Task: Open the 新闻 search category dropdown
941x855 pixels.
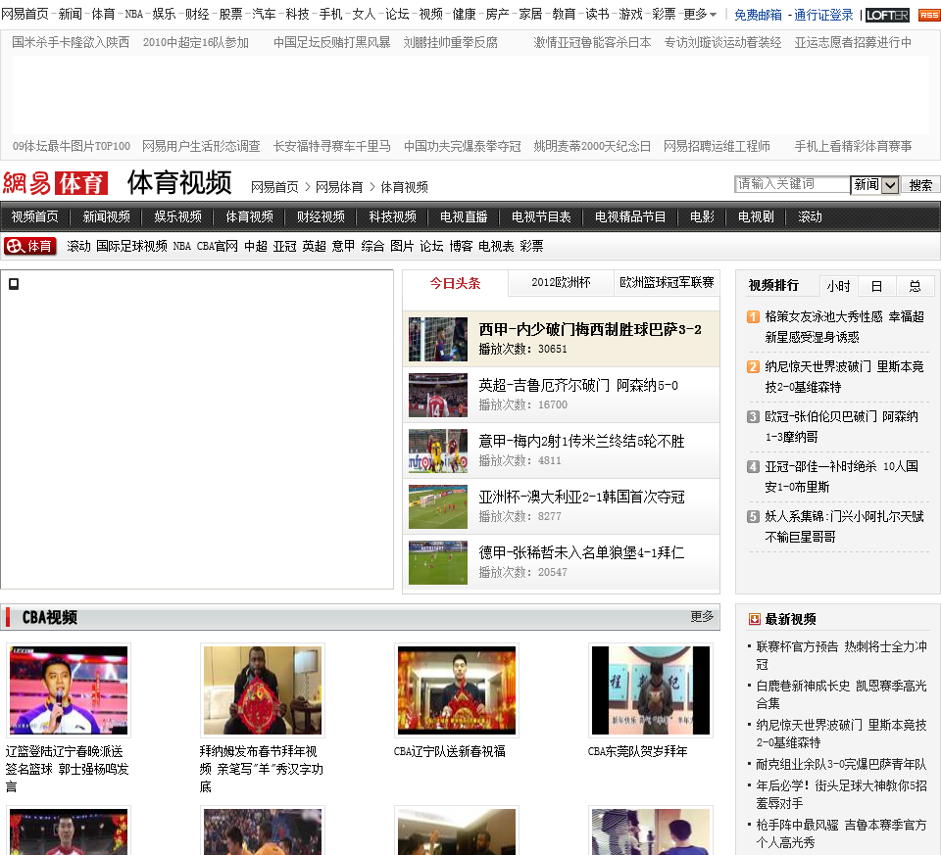Action: click(x=890, y=184)
